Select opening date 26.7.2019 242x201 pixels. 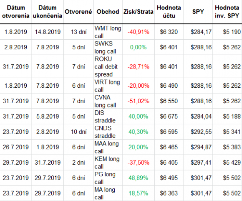16,147
